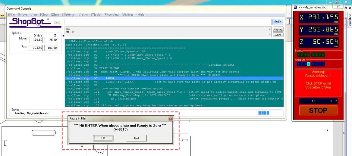Screen dimensions: 352x156
Task: Click the ShopBot CNC logo
Action: point(35,23)
